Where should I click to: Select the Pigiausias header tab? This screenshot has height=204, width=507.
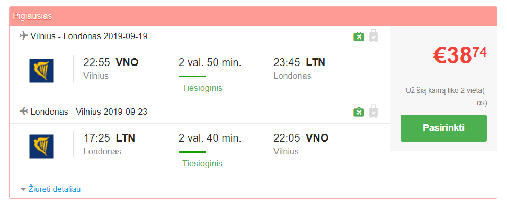(32, 16)
